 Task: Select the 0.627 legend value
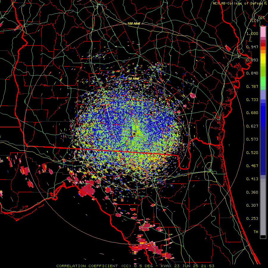point(252,126)
